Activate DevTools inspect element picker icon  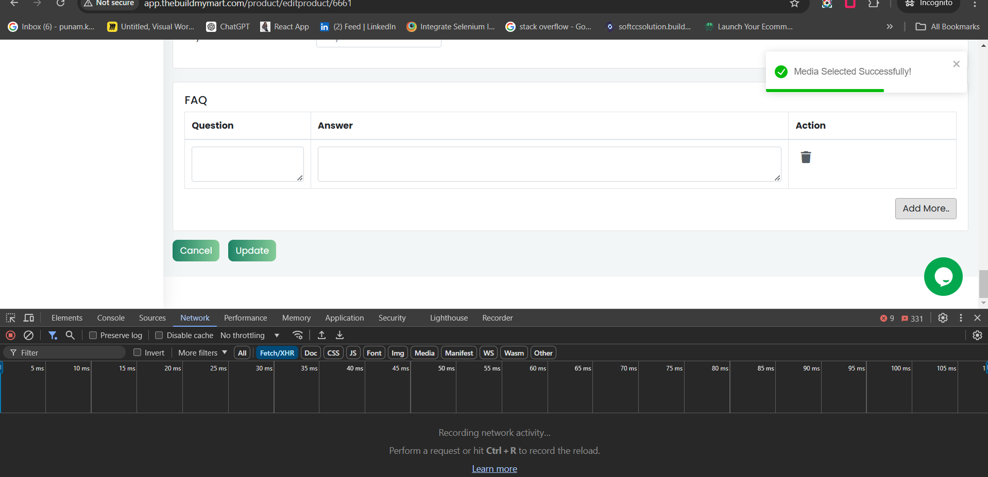click(11, 318)
